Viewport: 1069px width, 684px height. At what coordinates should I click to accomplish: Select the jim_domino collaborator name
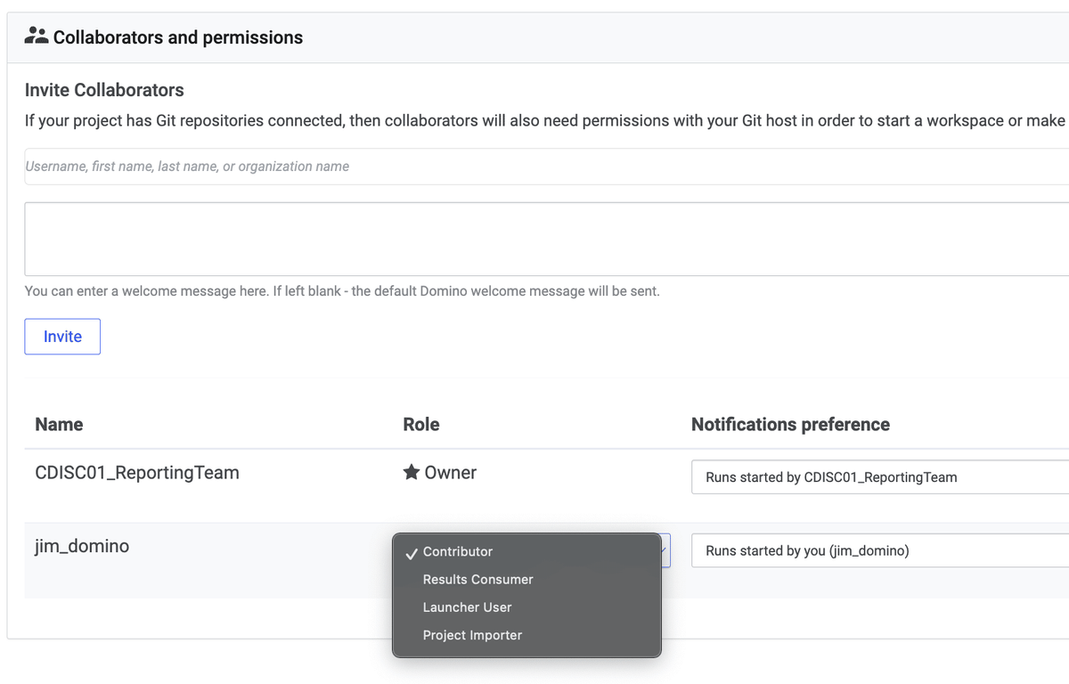[x=82, y=546]
